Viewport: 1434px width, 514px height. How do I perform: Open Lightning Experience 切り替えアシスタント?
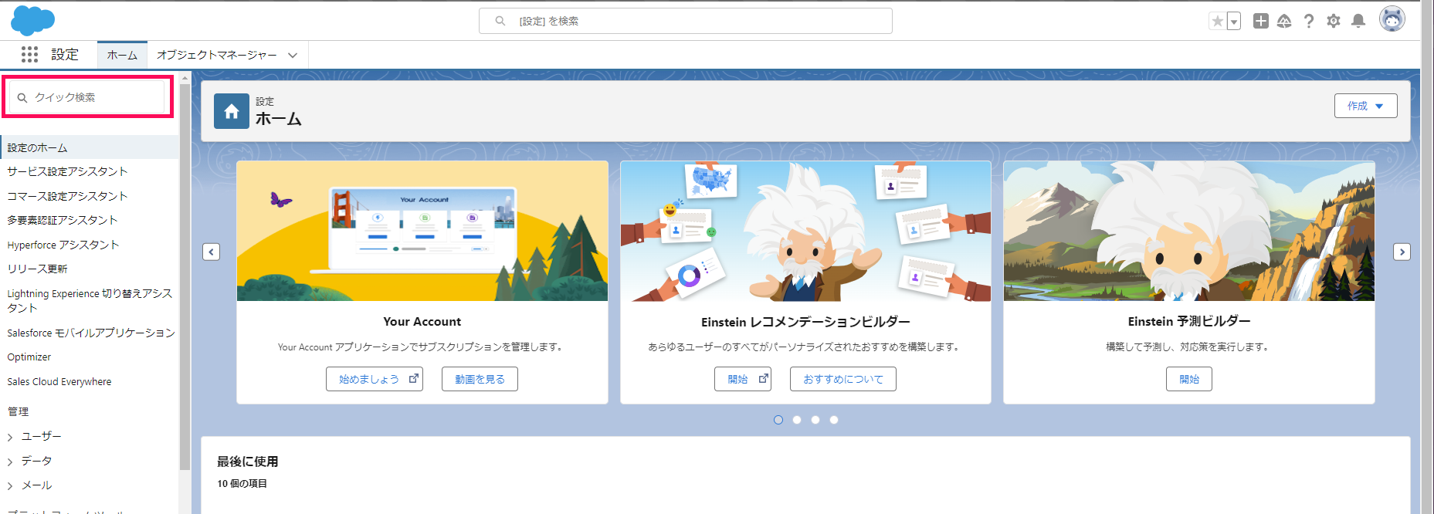tap(90, 300)
